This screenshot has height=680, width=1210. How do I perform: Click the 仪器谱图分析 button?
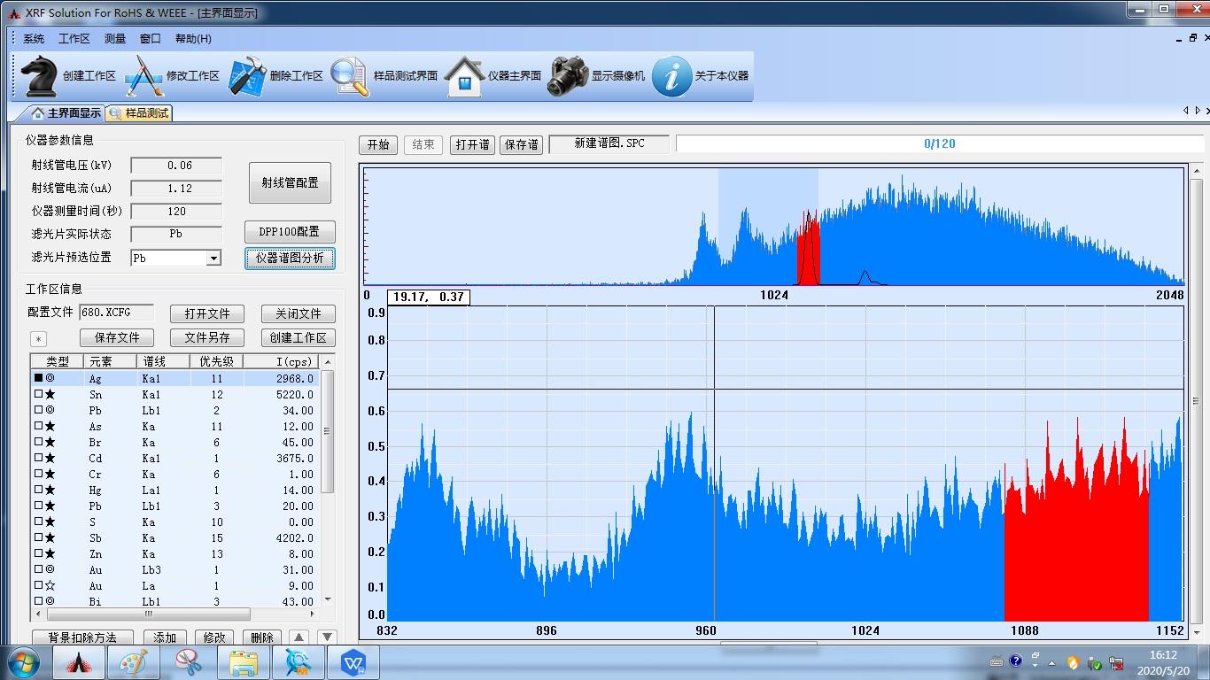pos(290,258)
